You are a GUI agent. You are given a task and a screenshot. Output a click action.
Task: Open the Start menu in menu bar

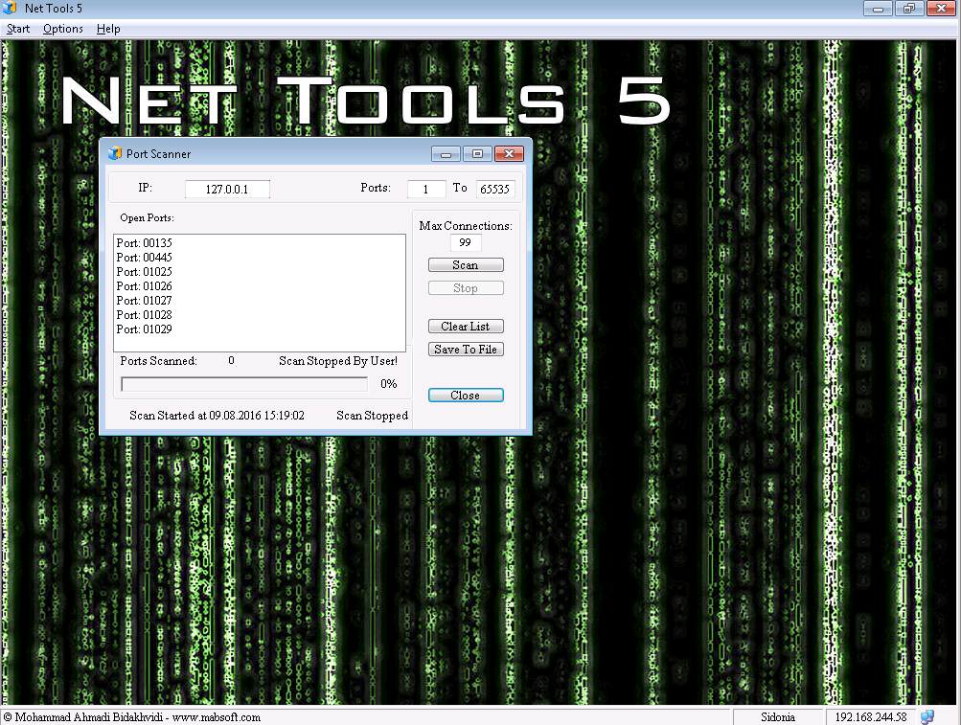click(x=18, y=29)
